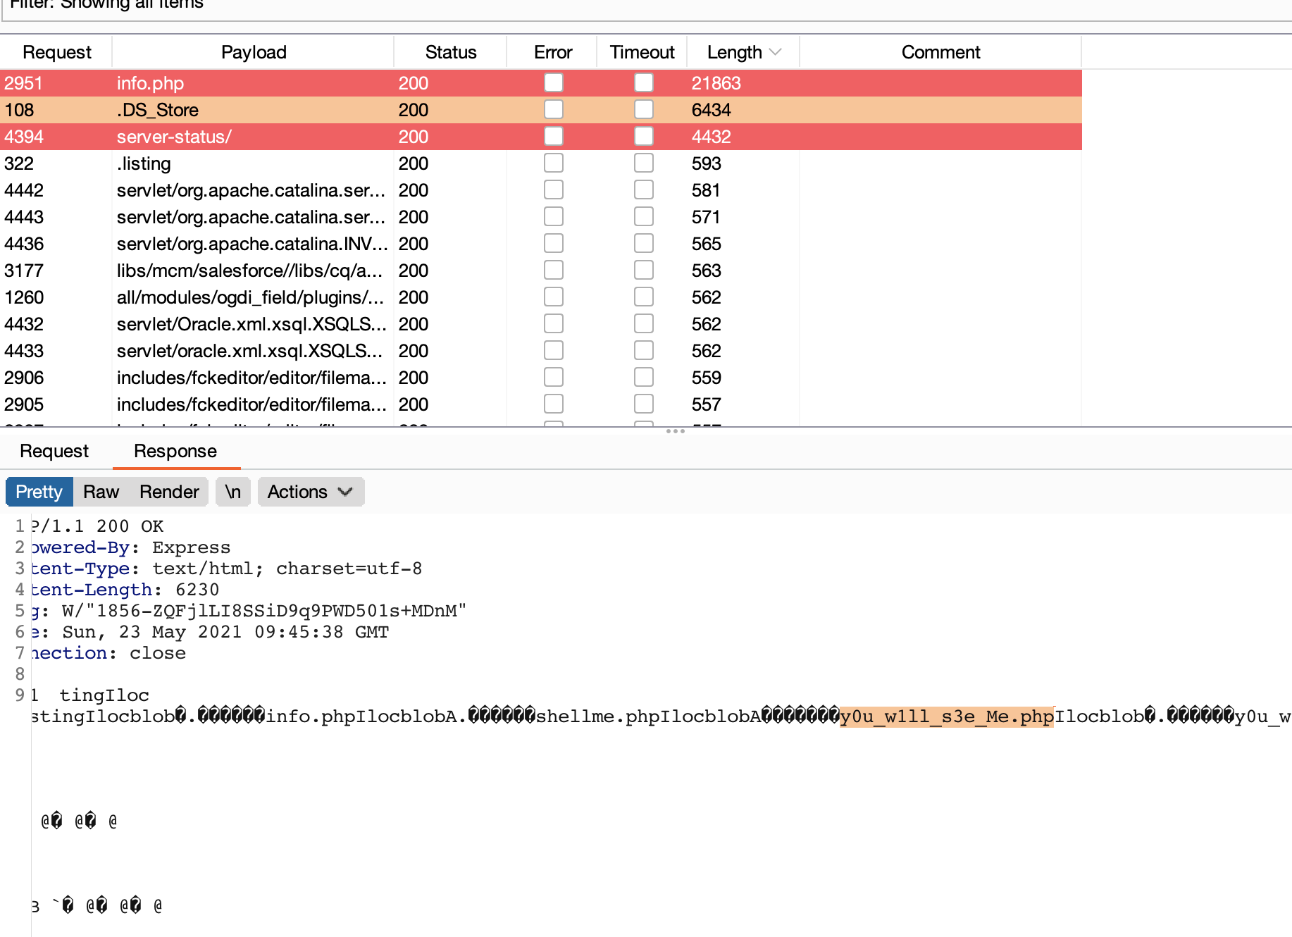The height and width of the screenshot is (937, 1292).
Task: Select the Raw view mode
Action: pyautogui.click(x=101, y=492)
